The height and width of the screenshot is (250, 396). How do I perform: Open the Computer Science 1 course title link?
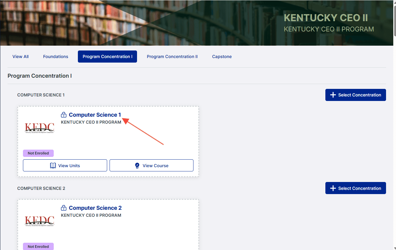pyautogui.click(x=95, y=115)
